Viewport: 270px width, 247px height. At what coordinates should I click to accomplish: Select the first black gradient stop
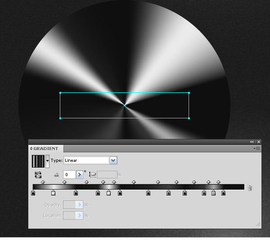click(33, 193)
